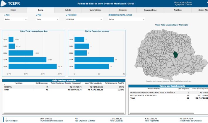Open the Ano dropdown filter
Image resolution: width=208 pixels, height=123 pixels.
(16, 19)
